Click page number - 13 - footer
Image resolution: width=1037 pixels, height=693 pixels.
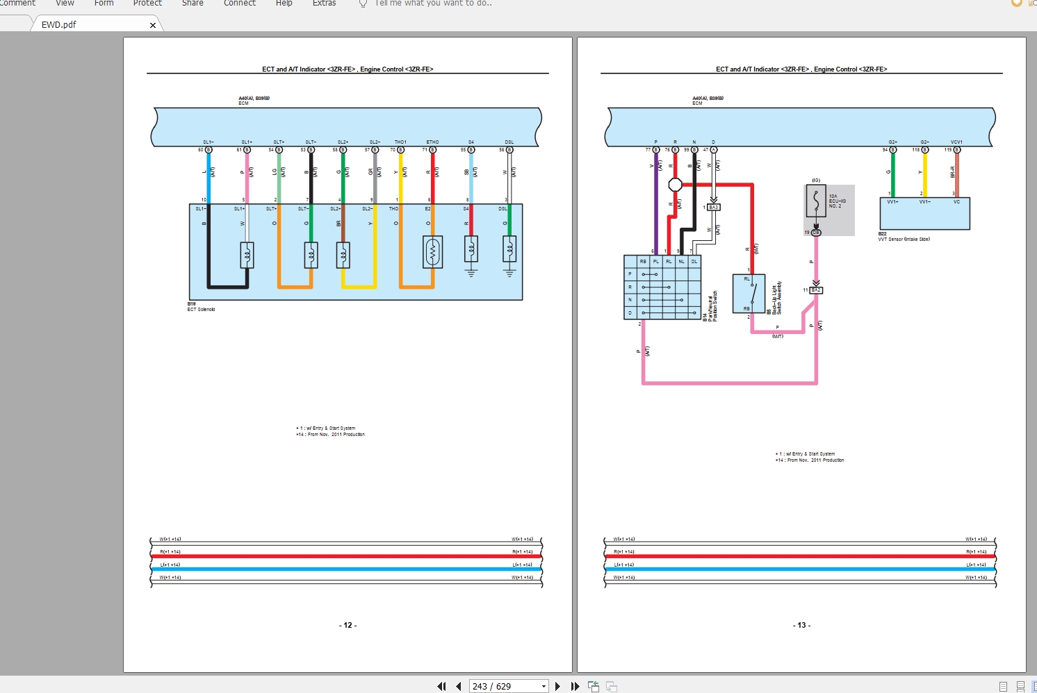pos(801,626)
